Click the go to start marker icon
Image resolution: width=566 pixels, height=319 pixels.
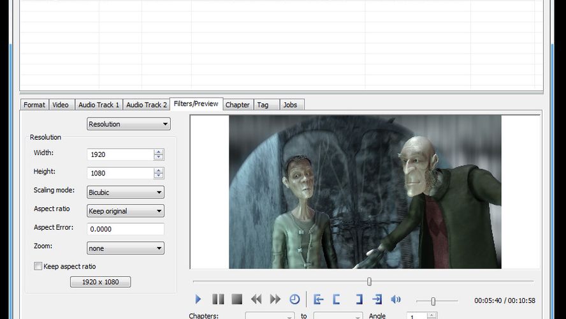tap(319, 299)
